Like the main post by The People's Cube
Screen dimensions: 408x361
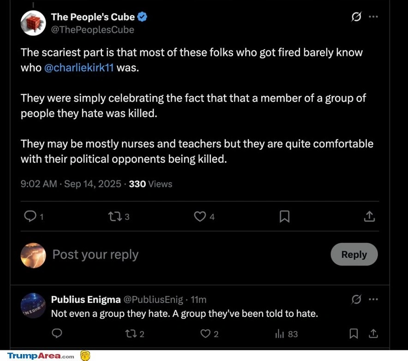(x=199, y=216)
